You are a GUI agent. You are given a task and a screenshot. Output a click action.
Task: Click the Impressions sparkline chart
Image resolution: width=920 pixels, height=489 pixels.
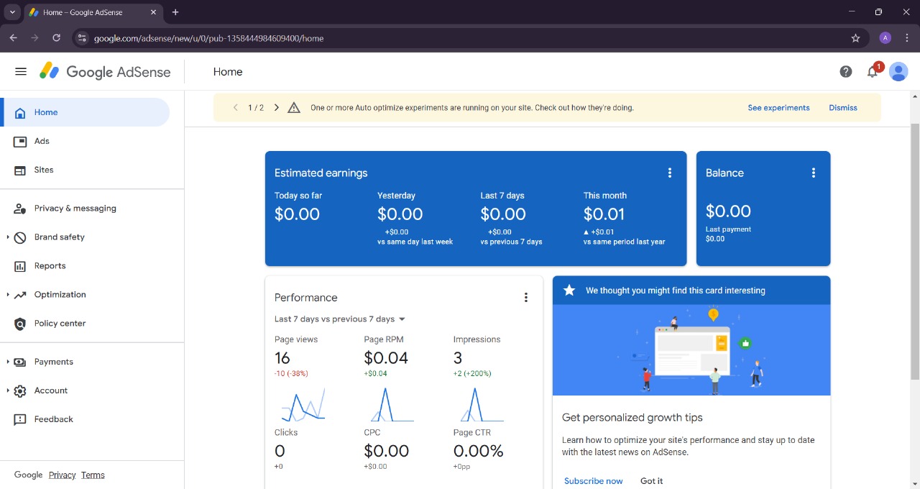[481, 404]
